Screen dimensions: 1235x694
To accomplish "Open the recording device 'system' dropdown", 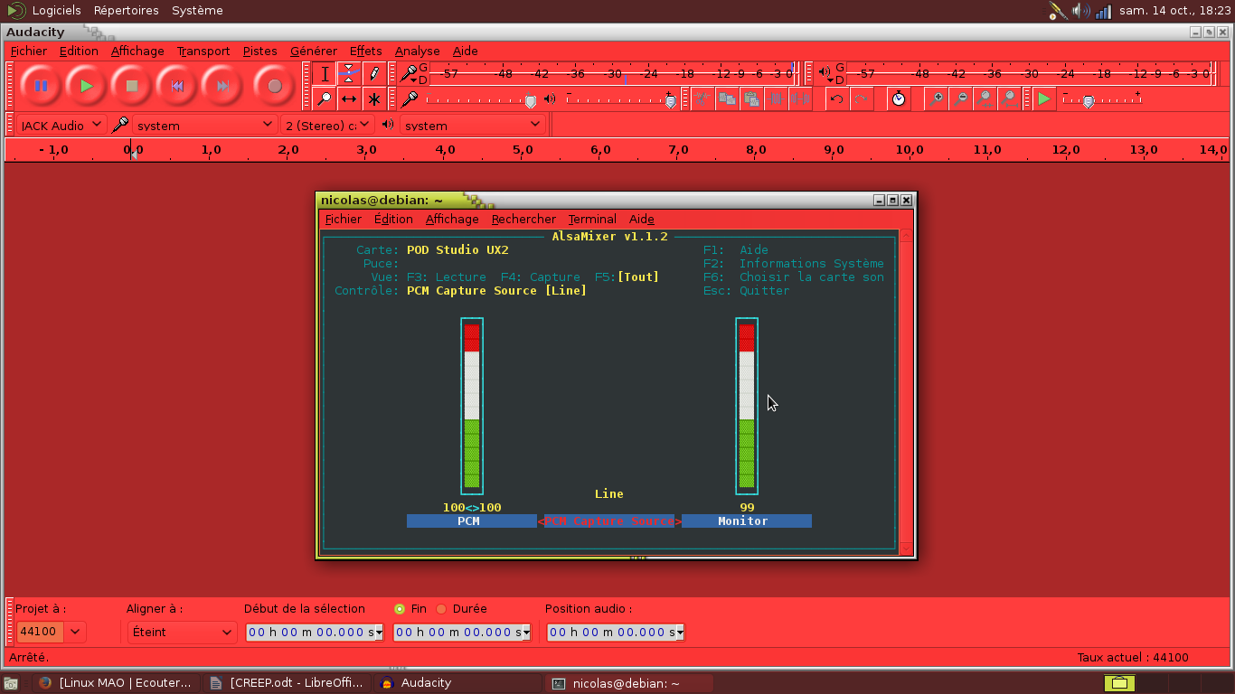I will coord(204,125).
